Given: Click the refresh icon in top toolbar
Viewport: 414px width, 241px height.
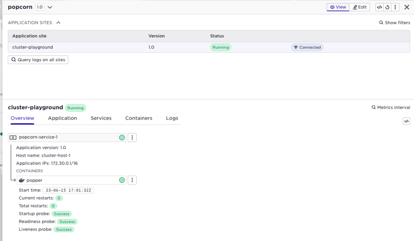Looking at the screenshot, I should tap(387, 7).
